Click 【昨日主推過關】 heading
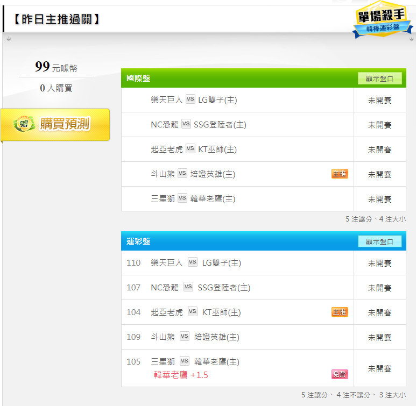This screenshot has width=416, height=406. (x=57, y=19)
